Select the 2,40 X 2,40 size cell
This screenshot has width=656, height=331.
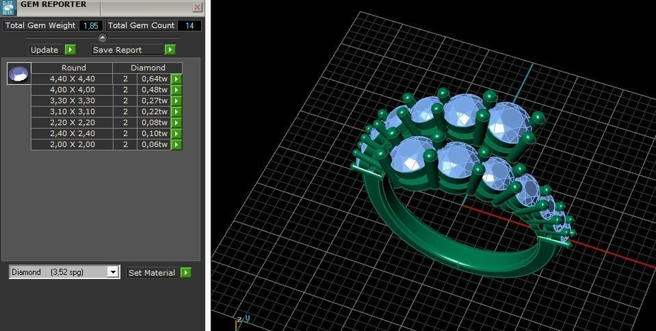click(72, 133)
